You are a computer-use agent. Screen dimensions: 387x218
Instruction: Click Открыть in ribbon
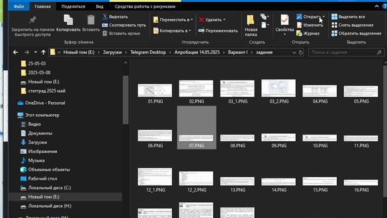308,17
